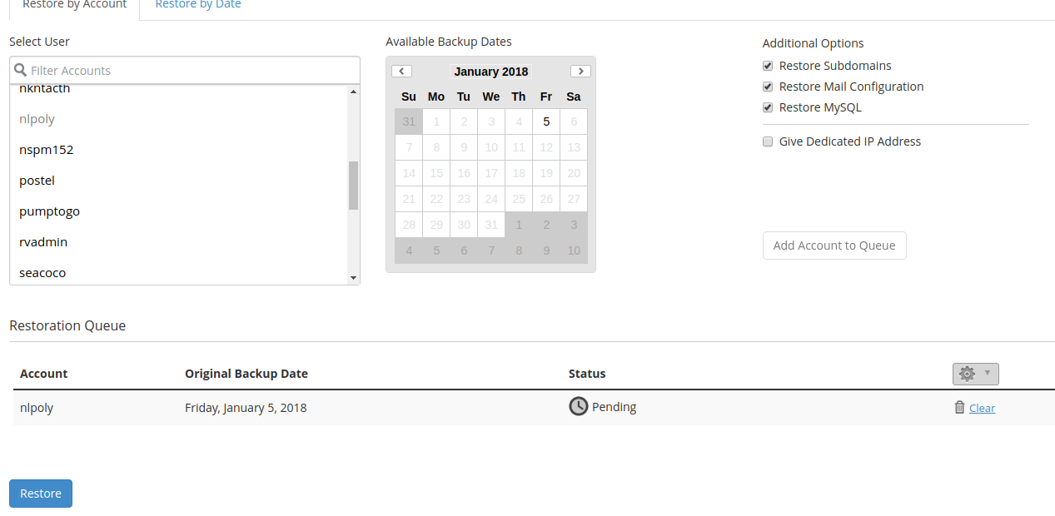Uncheck Restore MySQL option
This screenshot has height=516, width=1055.
coord(767,107)
